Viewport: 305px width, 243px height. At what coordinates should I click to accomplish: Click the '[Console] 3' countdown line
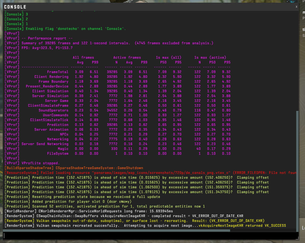pyautogui.click(x=16, y=14)
